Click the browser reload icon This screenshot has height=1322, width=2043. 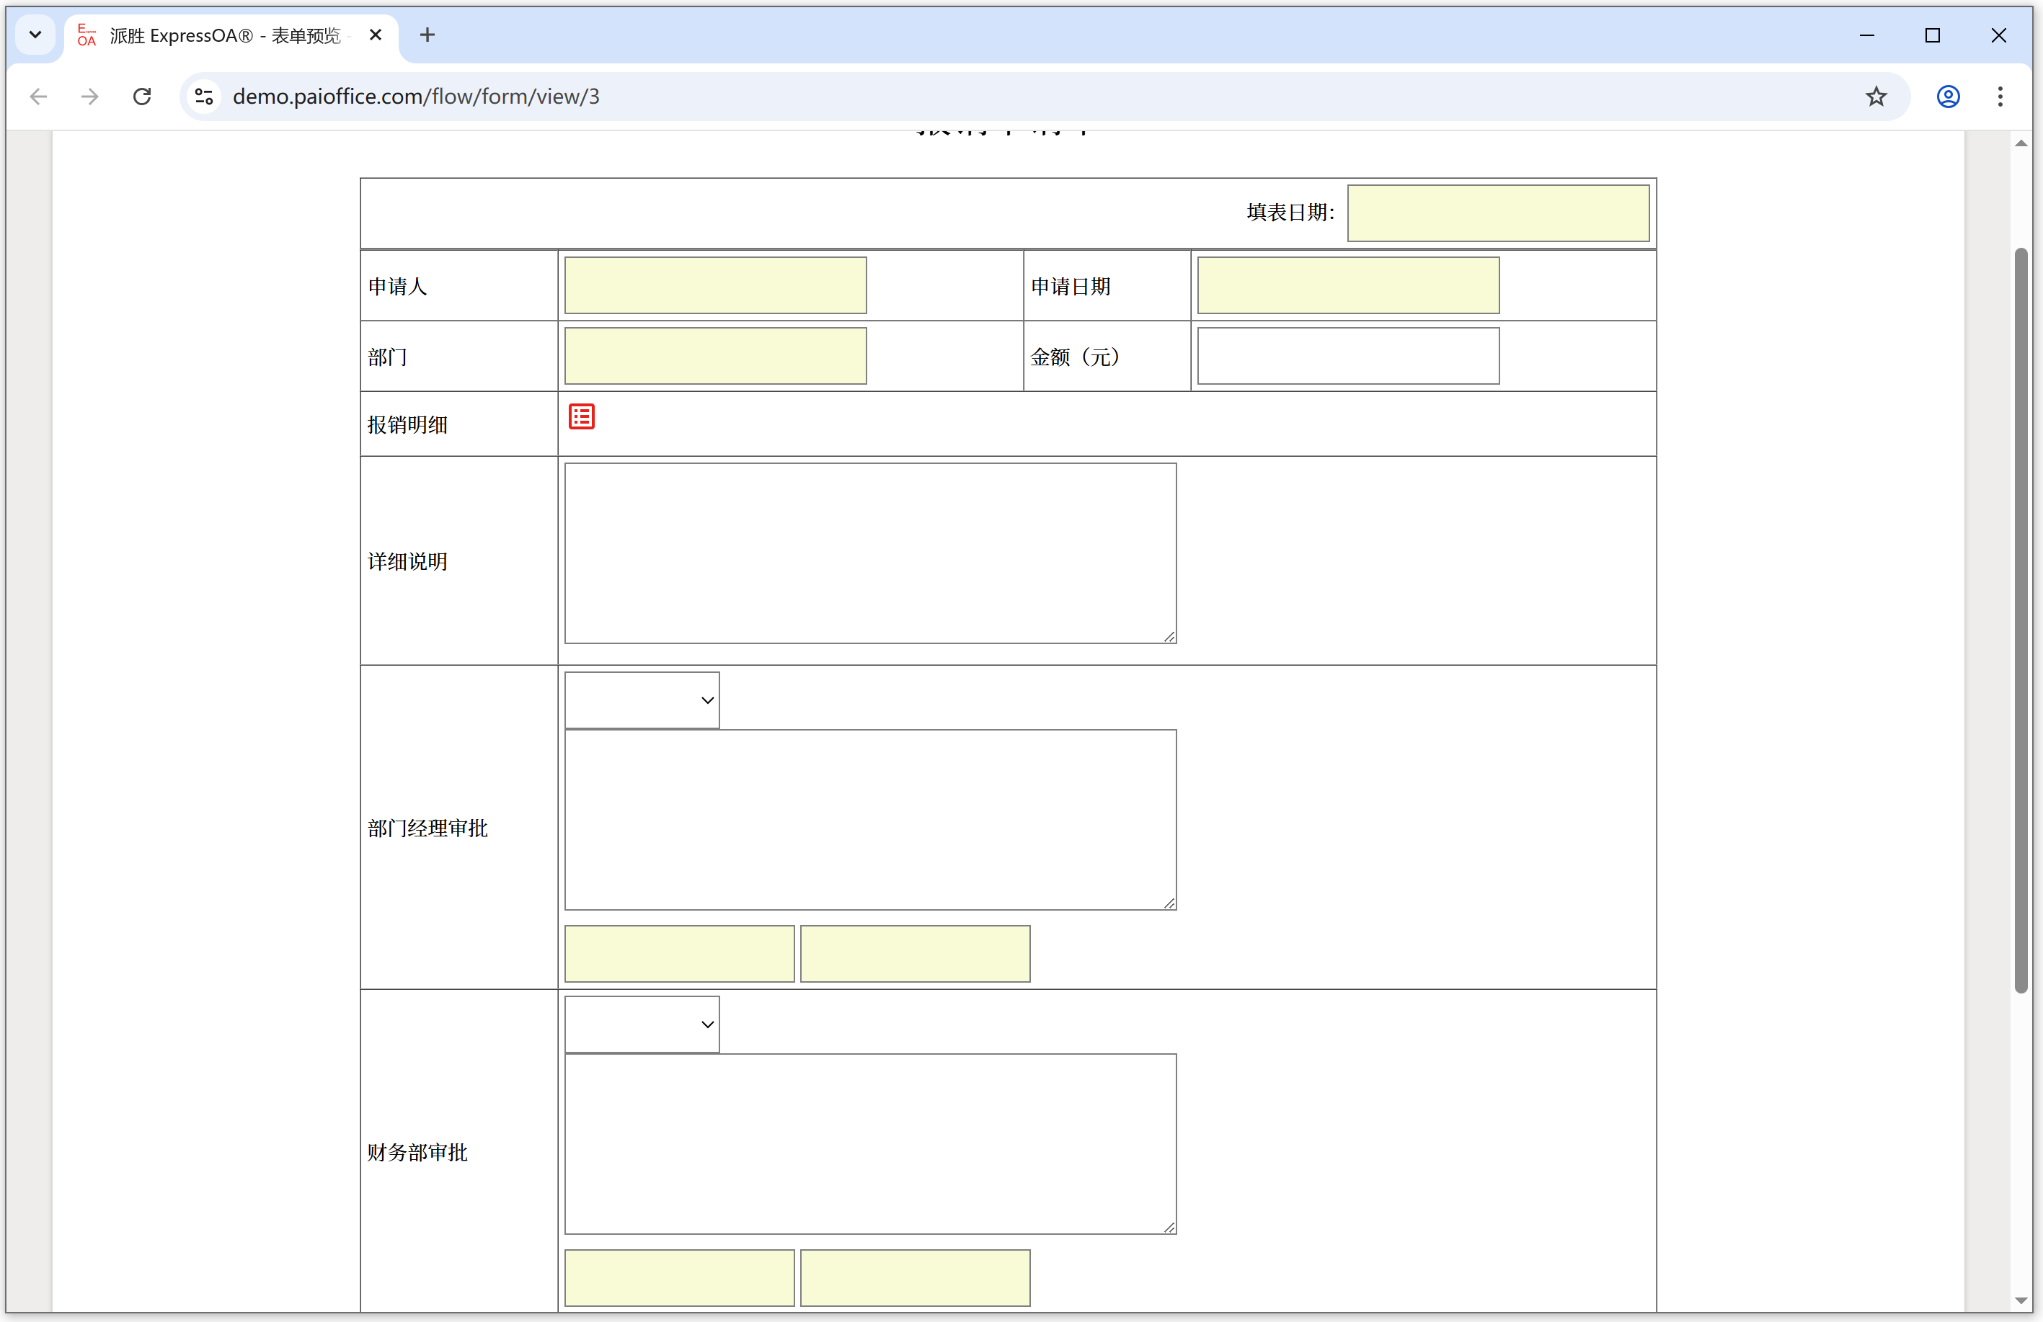[x=143, y=96]
